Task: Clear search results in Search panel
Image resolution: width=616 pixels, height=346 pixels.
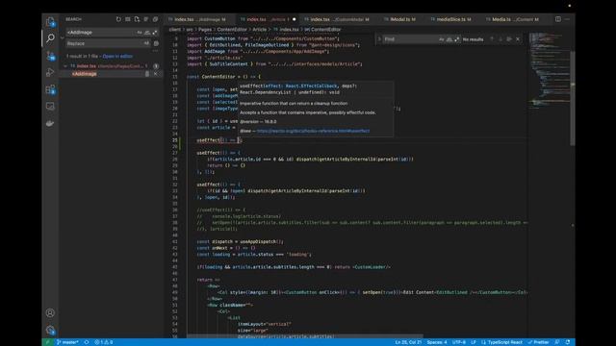Action: coord(128,19)
